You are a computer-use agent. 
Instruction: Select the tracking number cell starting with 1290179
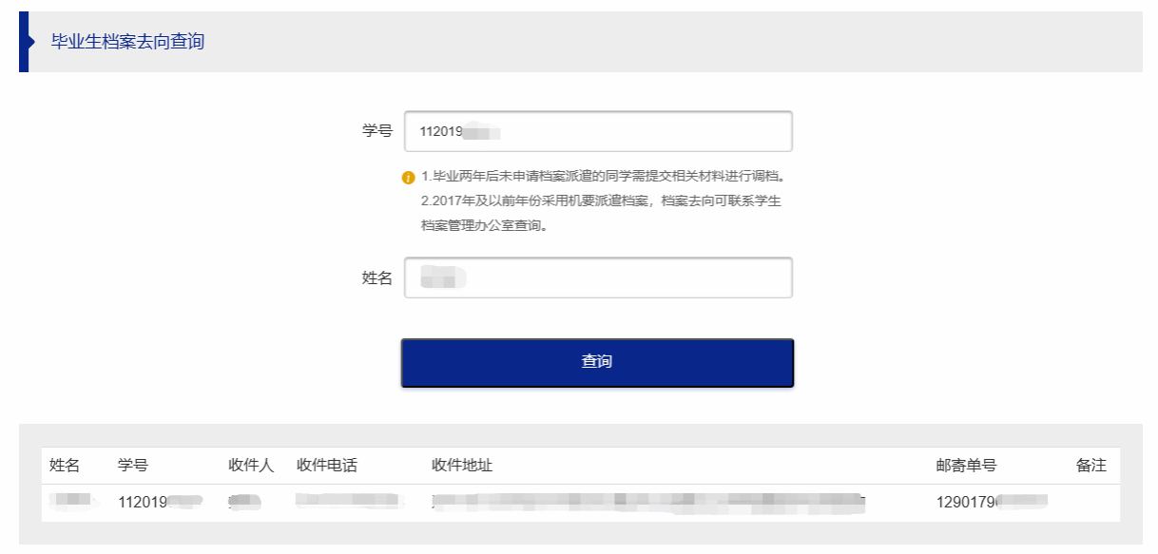pos(991,502)
